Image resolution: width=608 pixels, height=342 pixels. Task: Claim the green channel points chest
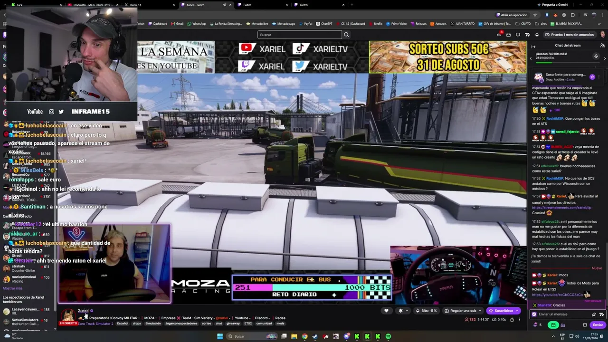click(553, 325)
